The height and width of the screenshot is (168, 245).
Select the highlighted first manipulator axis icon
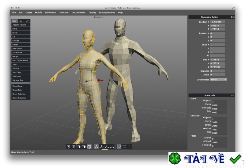96,146
